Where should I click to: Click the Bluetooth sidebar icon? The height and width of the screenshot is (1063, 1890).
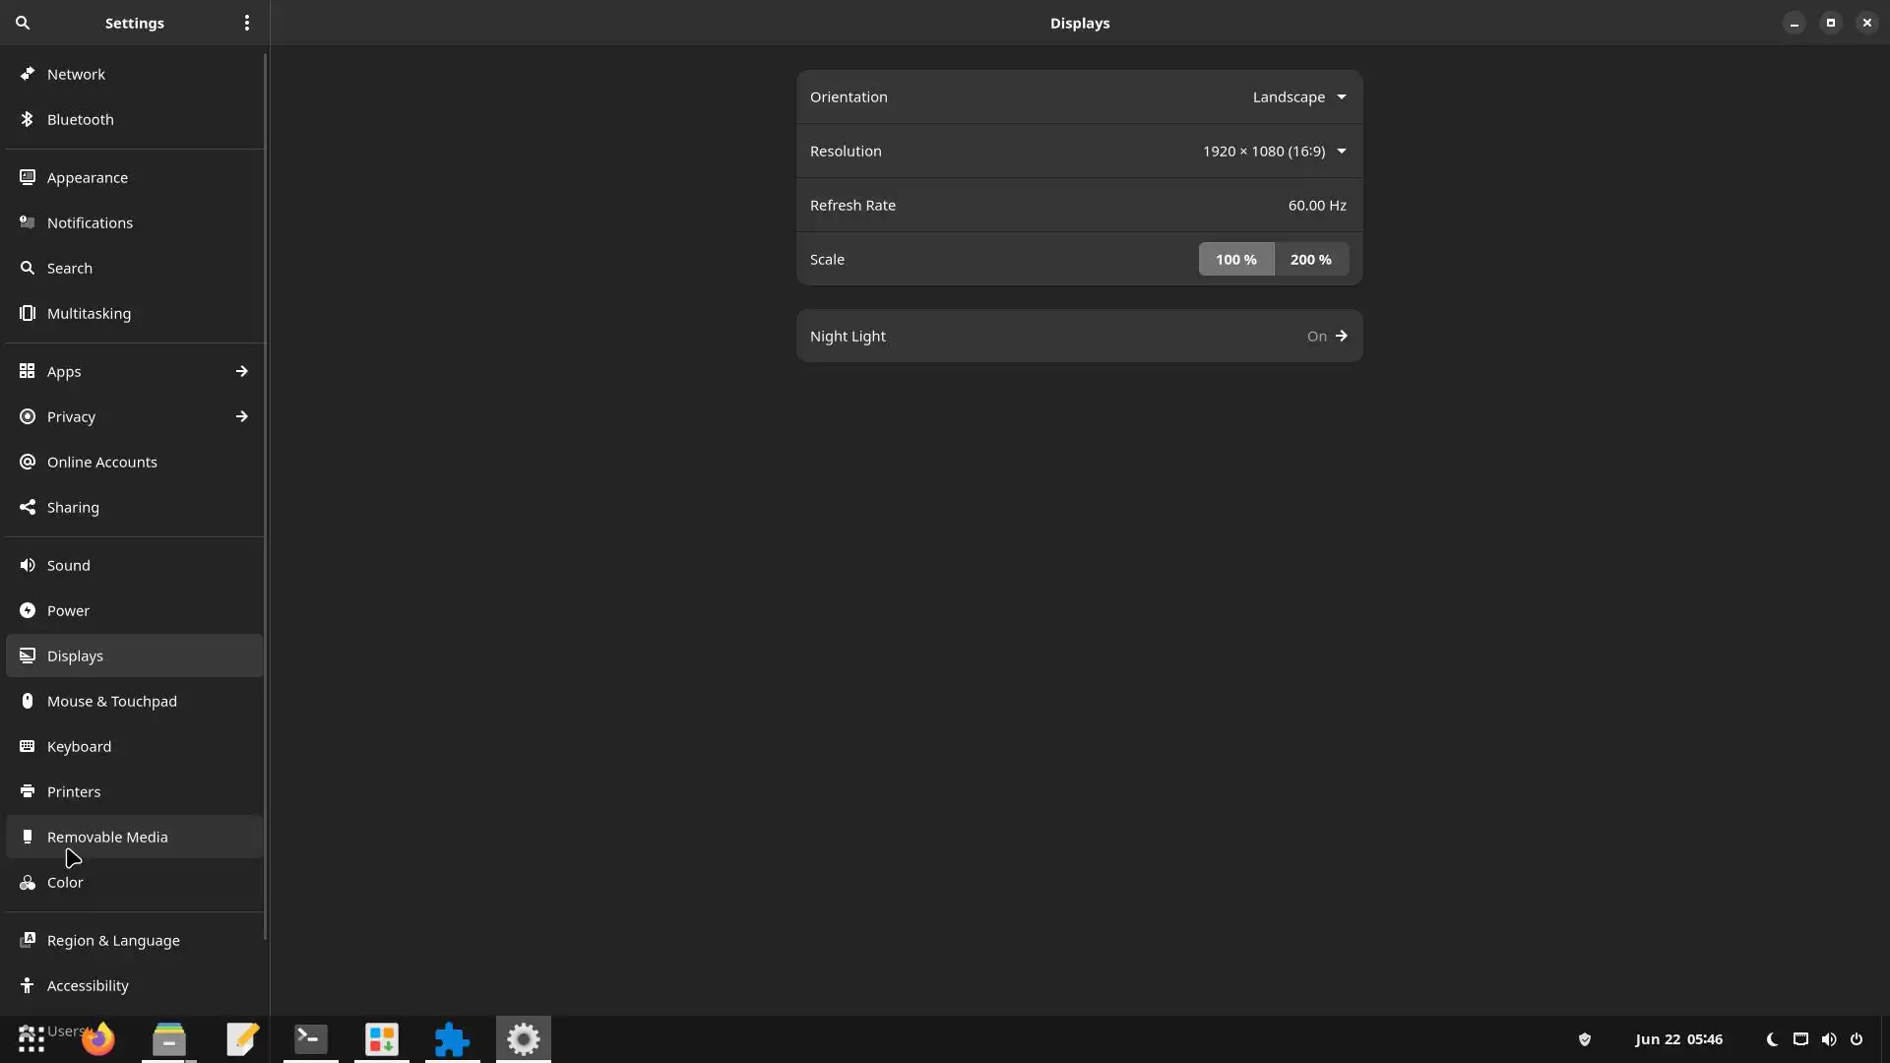coord(28,119)
